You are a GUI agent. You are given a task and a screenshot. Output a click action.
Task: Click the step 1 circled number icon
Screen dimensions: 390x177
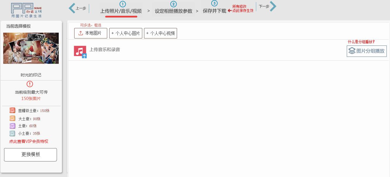coord(123,4)
